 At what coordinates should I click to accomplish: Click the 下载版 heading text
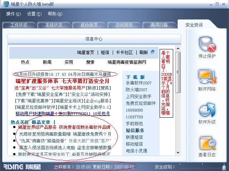pos(135,77)
